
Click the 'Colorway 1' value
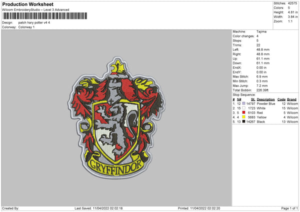point(26,27)
